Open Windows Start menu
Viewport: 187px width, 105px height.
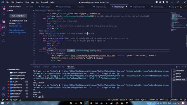[x=2, y=103]
